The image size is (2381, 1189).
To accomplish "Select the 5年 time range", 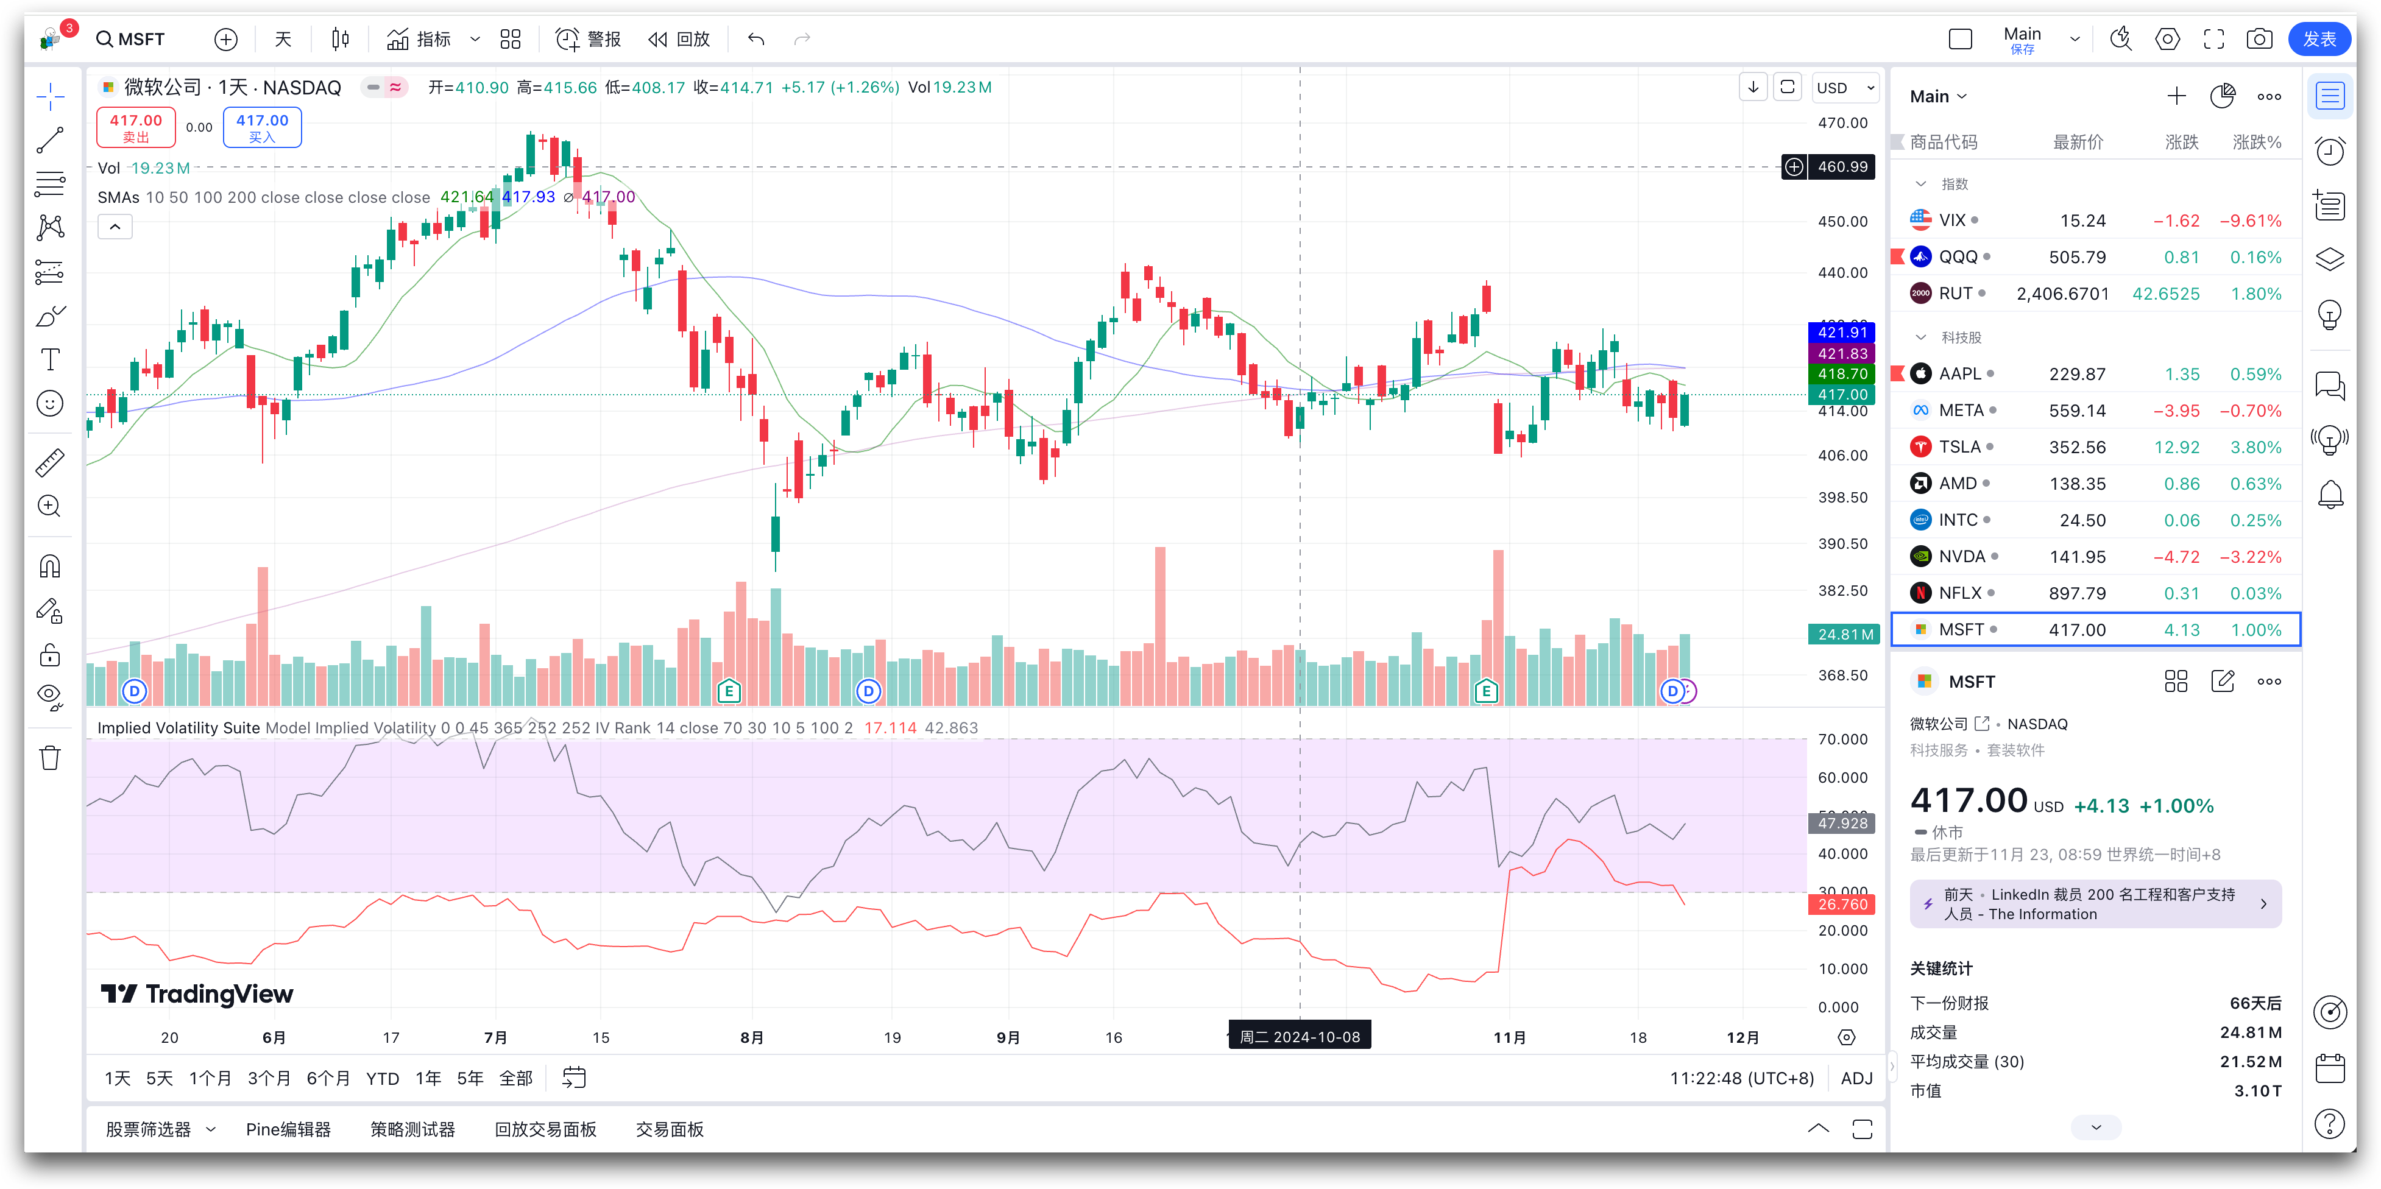I will pyautogui.click(x=470, y=1078).
